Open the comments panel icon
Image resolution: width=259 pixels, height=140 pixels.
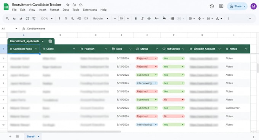[221, 6]
